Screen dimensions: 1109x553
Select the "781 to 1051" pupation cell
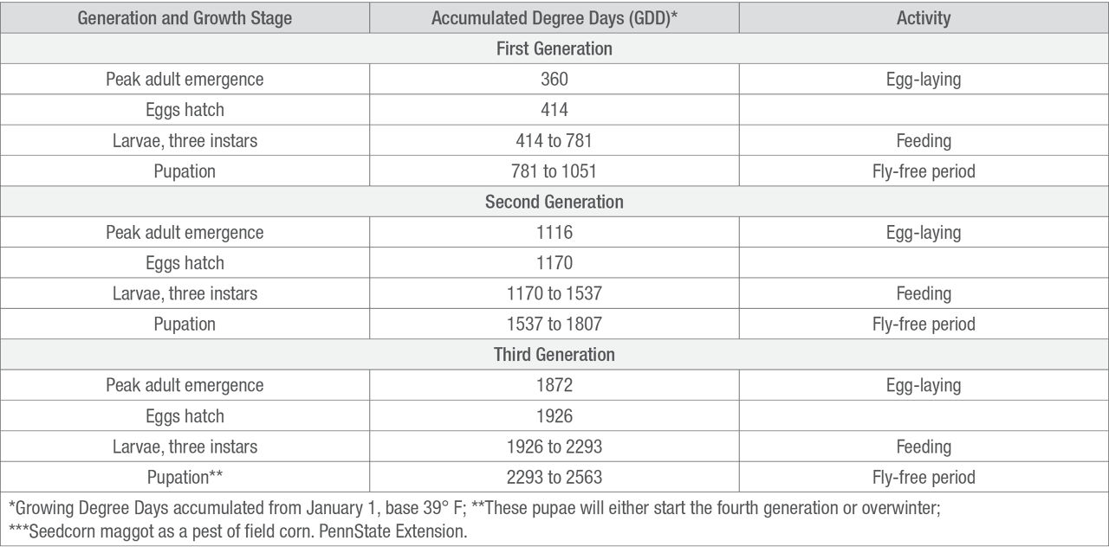click(x=554, y=171)
